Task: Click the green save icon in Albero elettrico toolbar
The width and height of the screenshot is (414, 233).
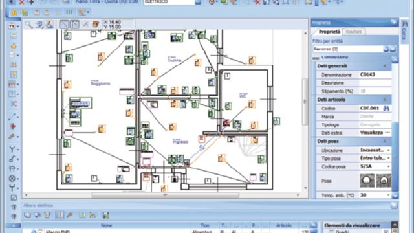Action: [106, 216]
